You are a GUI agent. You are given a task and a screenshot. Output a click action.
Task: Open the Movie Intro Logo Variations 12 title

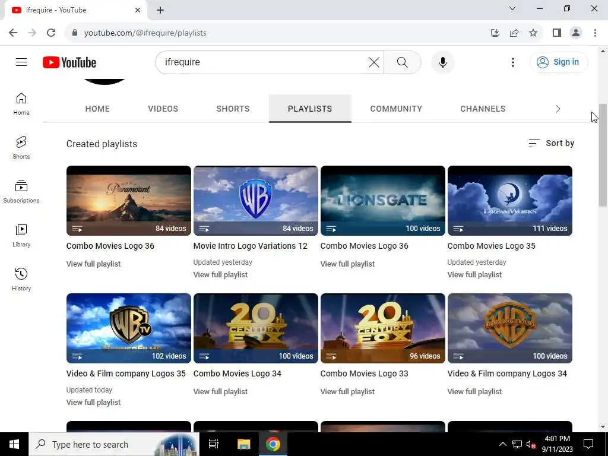(x=250, y=246)
